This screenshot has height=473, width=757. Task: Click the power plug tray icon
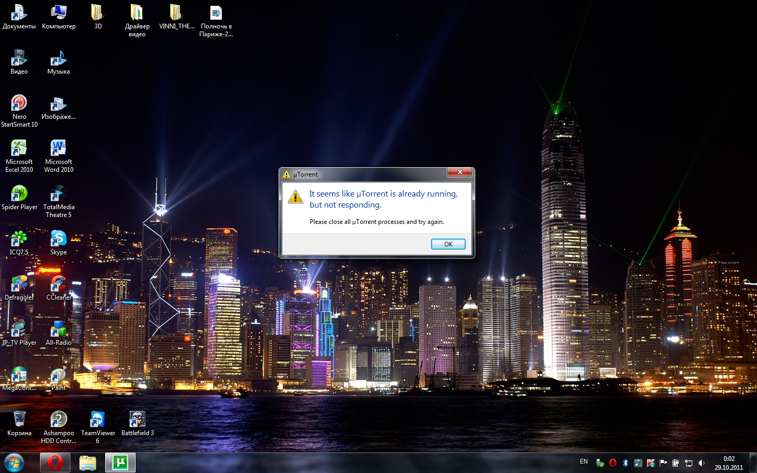676,462
